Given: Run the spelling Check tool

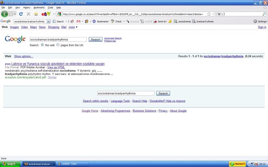Looking at the screenshot, I should point(116,21).
